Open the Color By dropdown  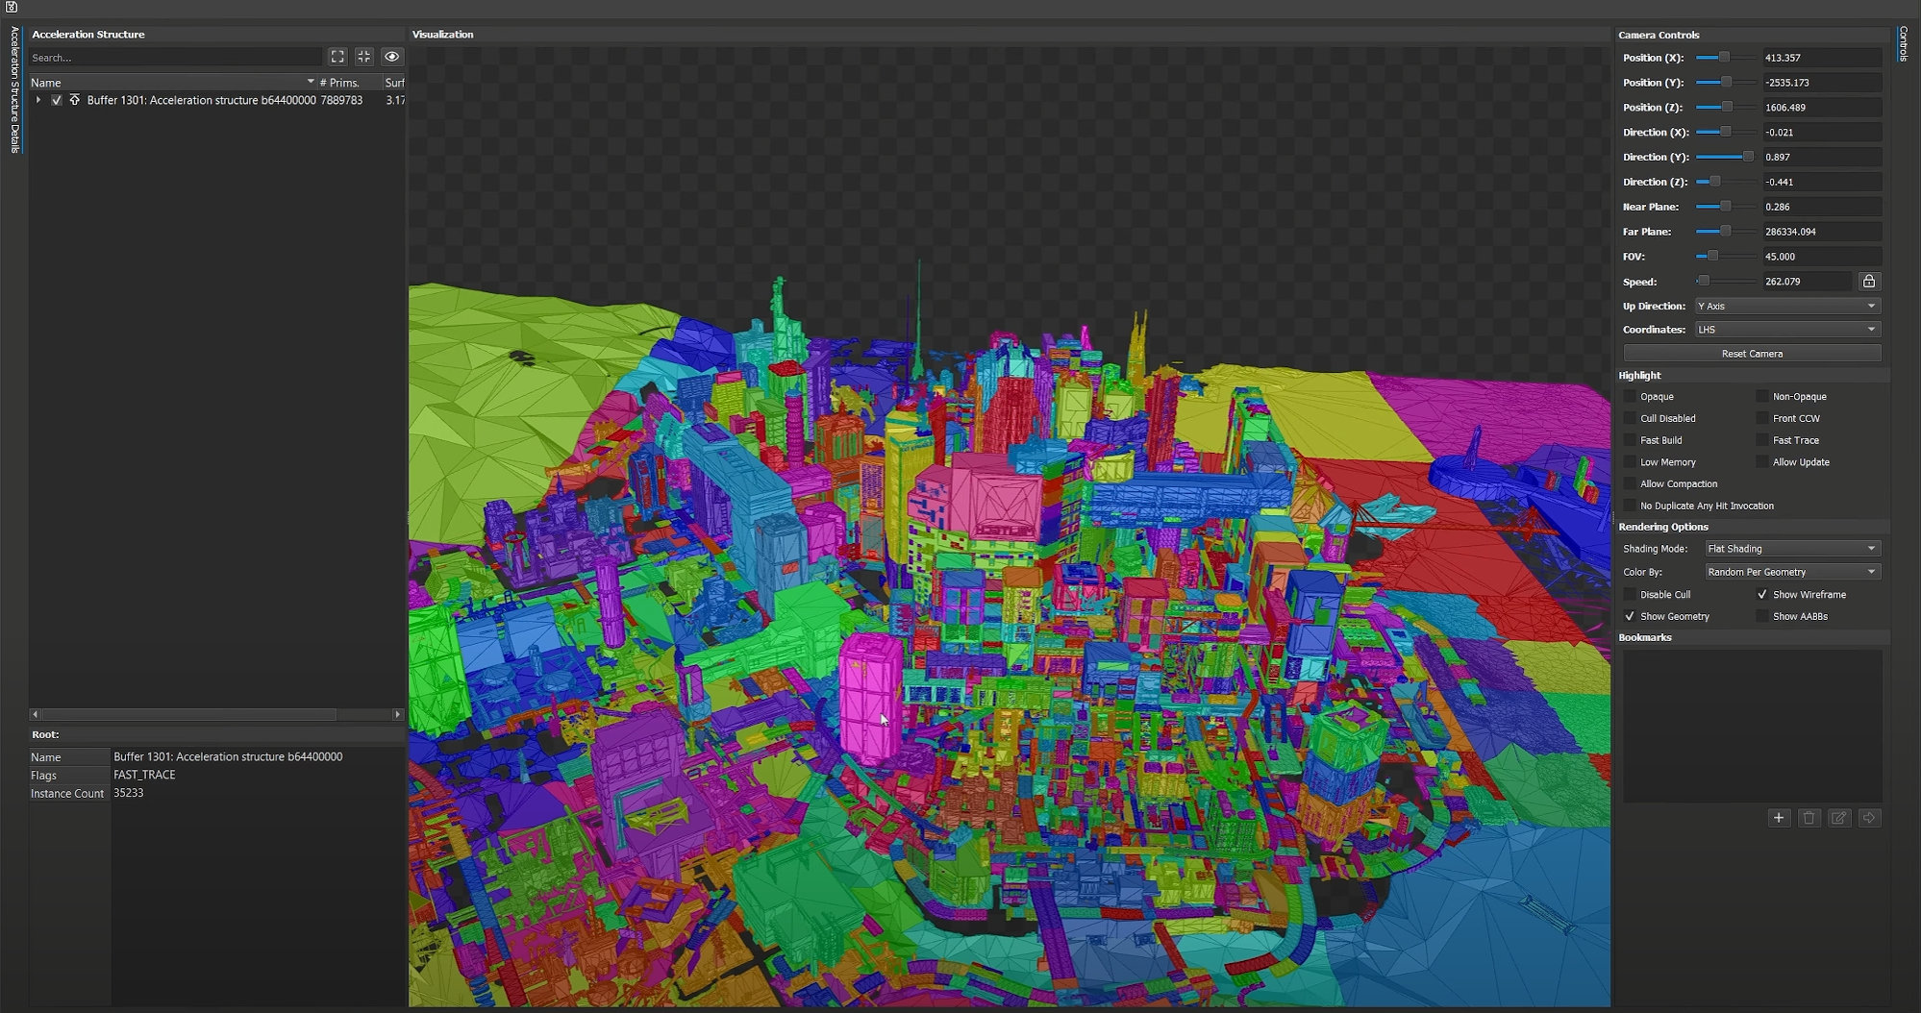(1792, 572)
